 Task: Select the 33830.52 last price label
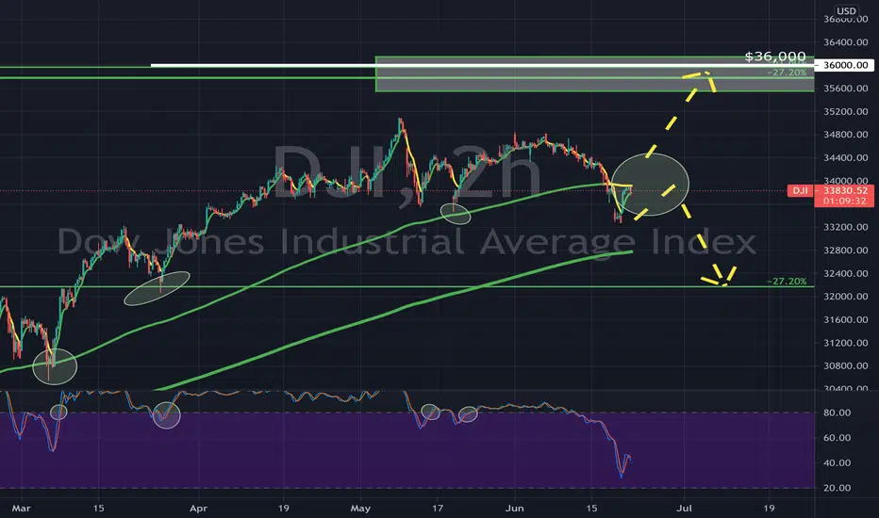point(844,190)
